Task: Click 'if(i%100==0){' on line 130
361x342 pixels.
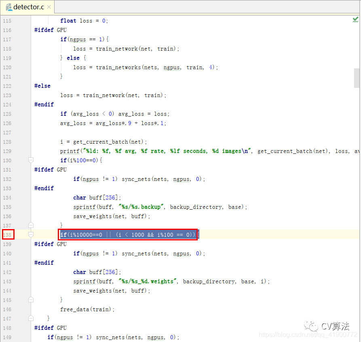Action: tap(81, 160)
